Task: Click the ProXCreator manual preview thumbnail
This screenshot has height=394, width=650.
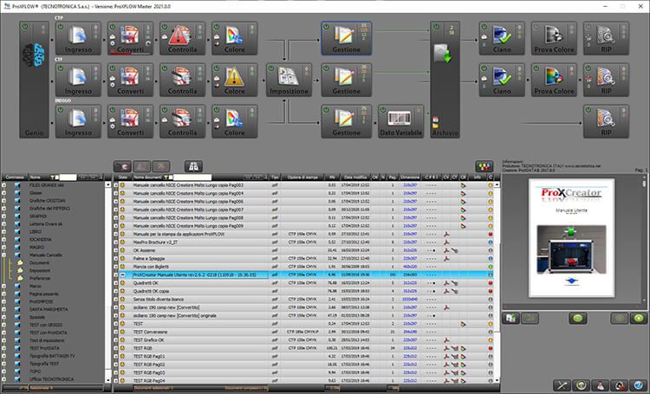Action: 571,238
